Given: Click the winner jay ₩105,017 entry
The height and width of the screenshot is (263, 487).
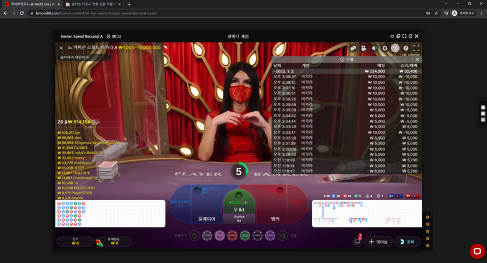Looking at the screenshot, I should click(x=69, y=133).
